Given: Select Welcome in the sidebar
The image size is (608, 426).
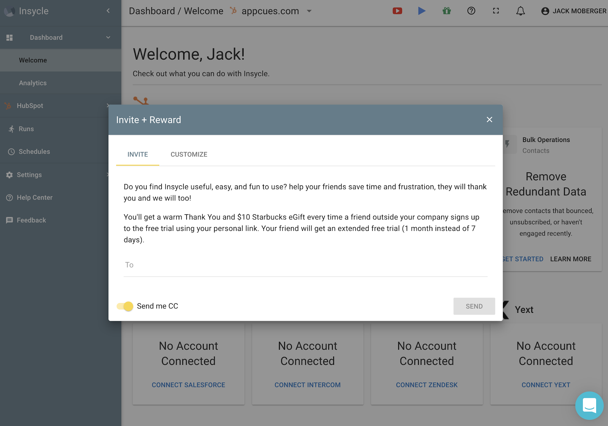Looking at the screenshot, I should click(61, 60).
